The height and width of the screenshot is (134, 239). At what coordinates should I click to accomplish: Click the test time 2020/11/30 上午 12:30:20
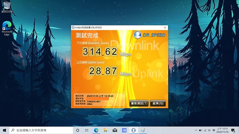pos(100,96)
